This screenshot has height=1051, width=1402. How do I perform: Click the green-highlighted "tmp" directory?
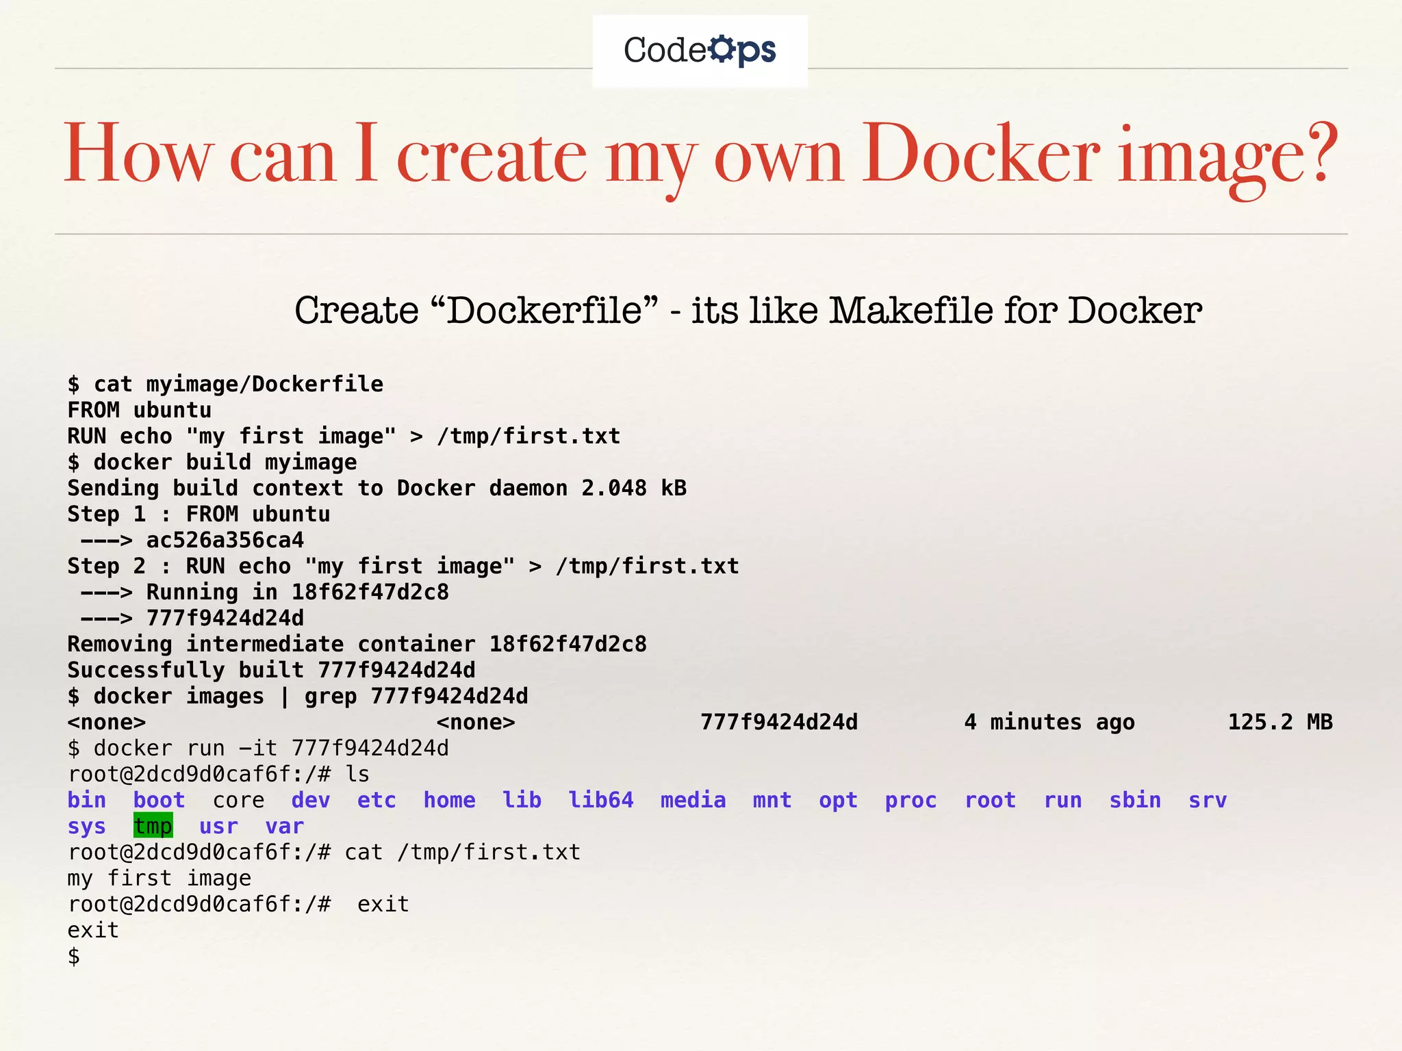coord(153,826)
